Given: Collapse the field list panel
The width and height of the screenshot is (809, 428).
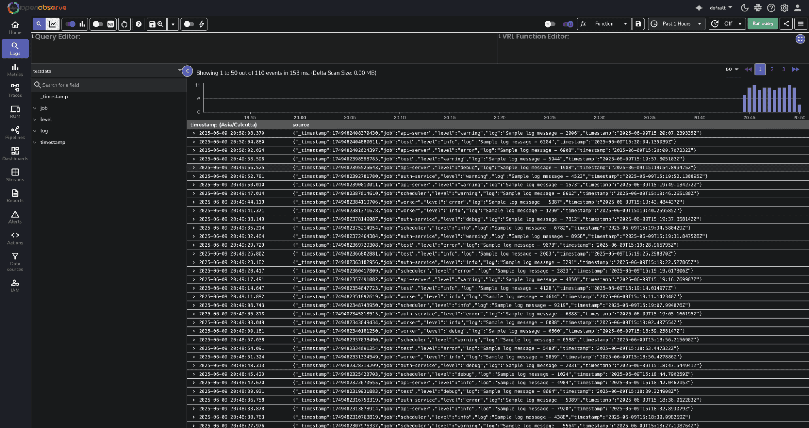Looking at the screenshot, I should [x=187, y=71].
